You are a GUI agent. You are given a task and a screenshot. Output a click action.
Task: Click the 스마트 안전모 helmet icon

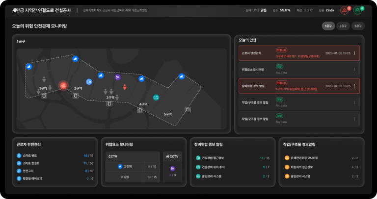tap(19, 163)
